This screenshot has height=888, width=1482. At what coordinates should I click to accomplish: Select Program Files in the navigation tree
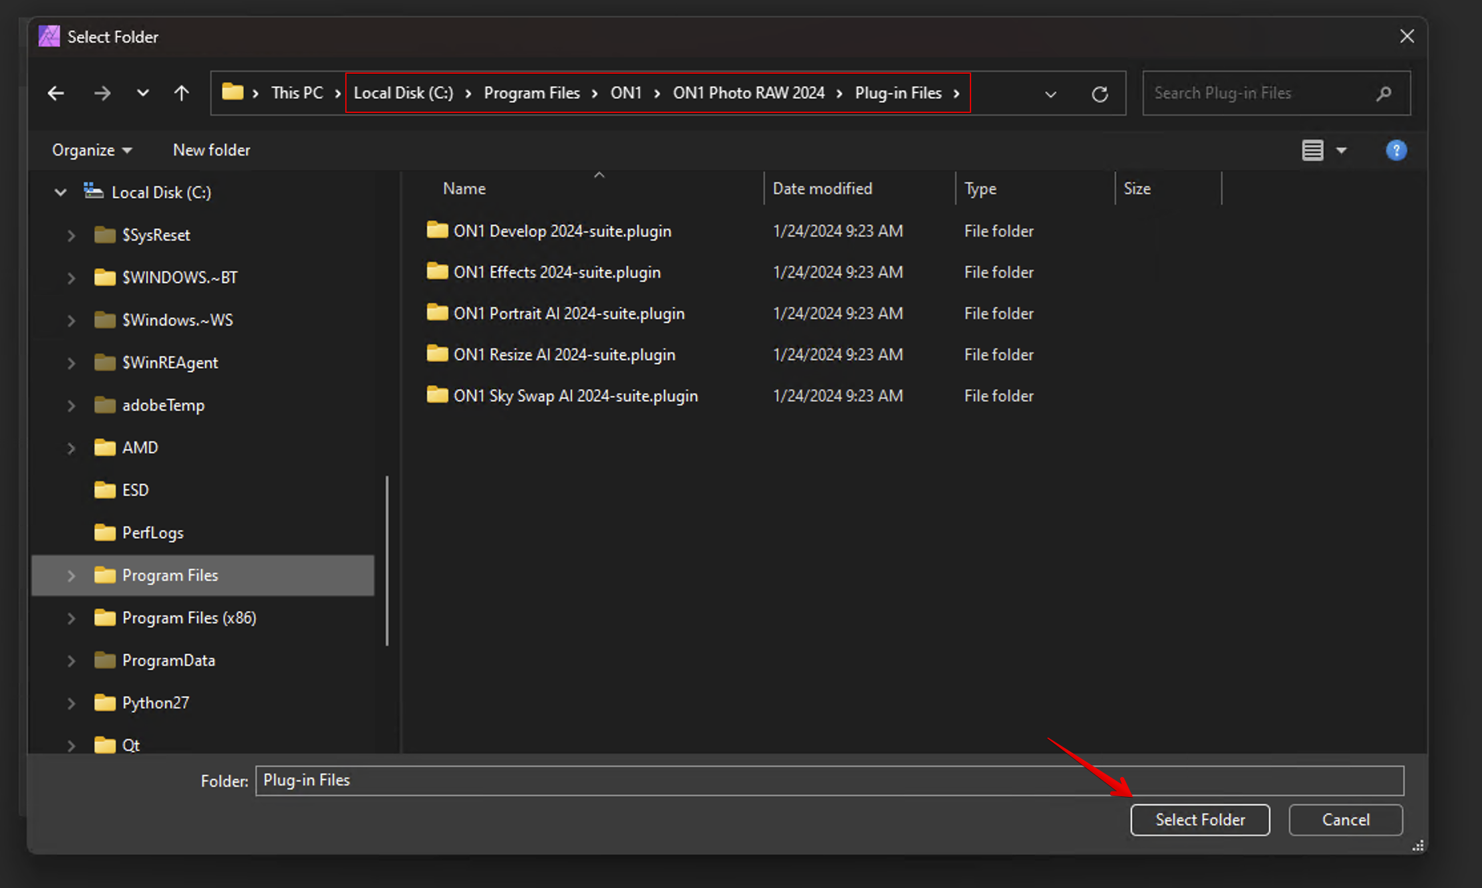tap(203, 576)
